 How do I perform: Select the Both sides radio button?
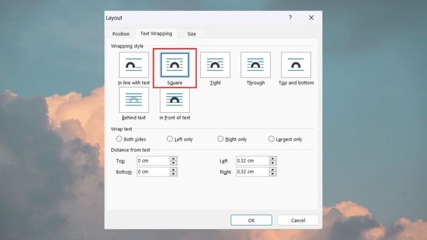[x=119, y=139]
